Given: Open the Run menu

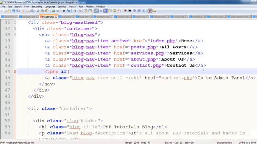Looking at the screenshot, I should 81,6.
